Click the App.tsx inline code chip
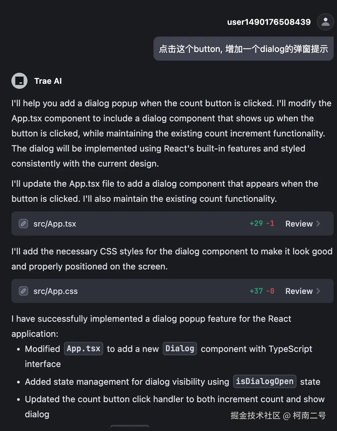This screenshot has width=337, height=431. pyautogui.click(x=83, y=349)
